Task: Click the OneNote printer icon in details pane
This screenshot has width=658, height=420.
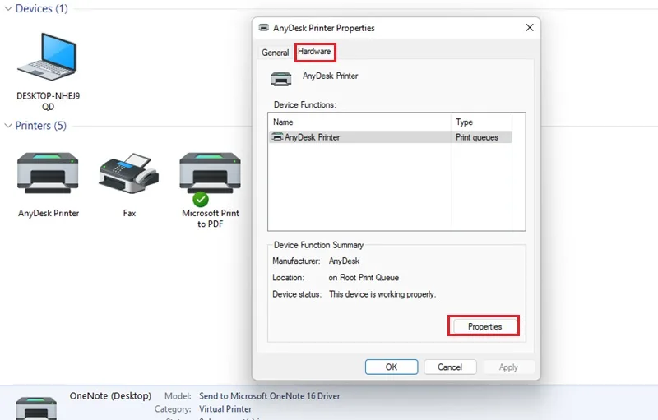Action: (x=36, y=408)
